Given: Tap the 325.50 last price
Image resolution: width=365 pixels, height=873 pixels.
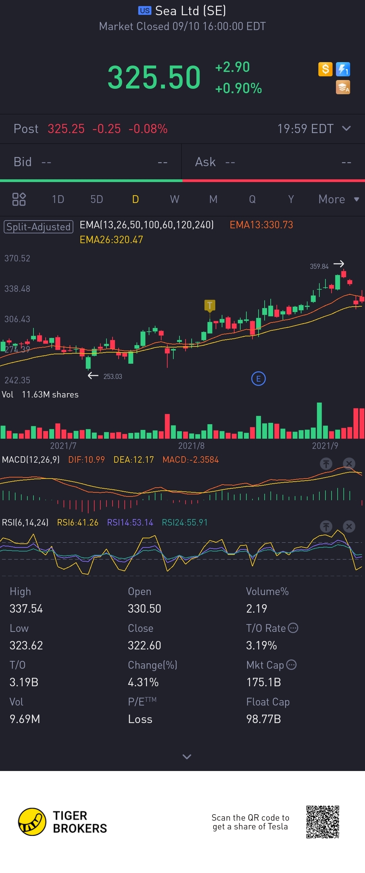Looking at the screenshot, I should [x=154, y=78].
